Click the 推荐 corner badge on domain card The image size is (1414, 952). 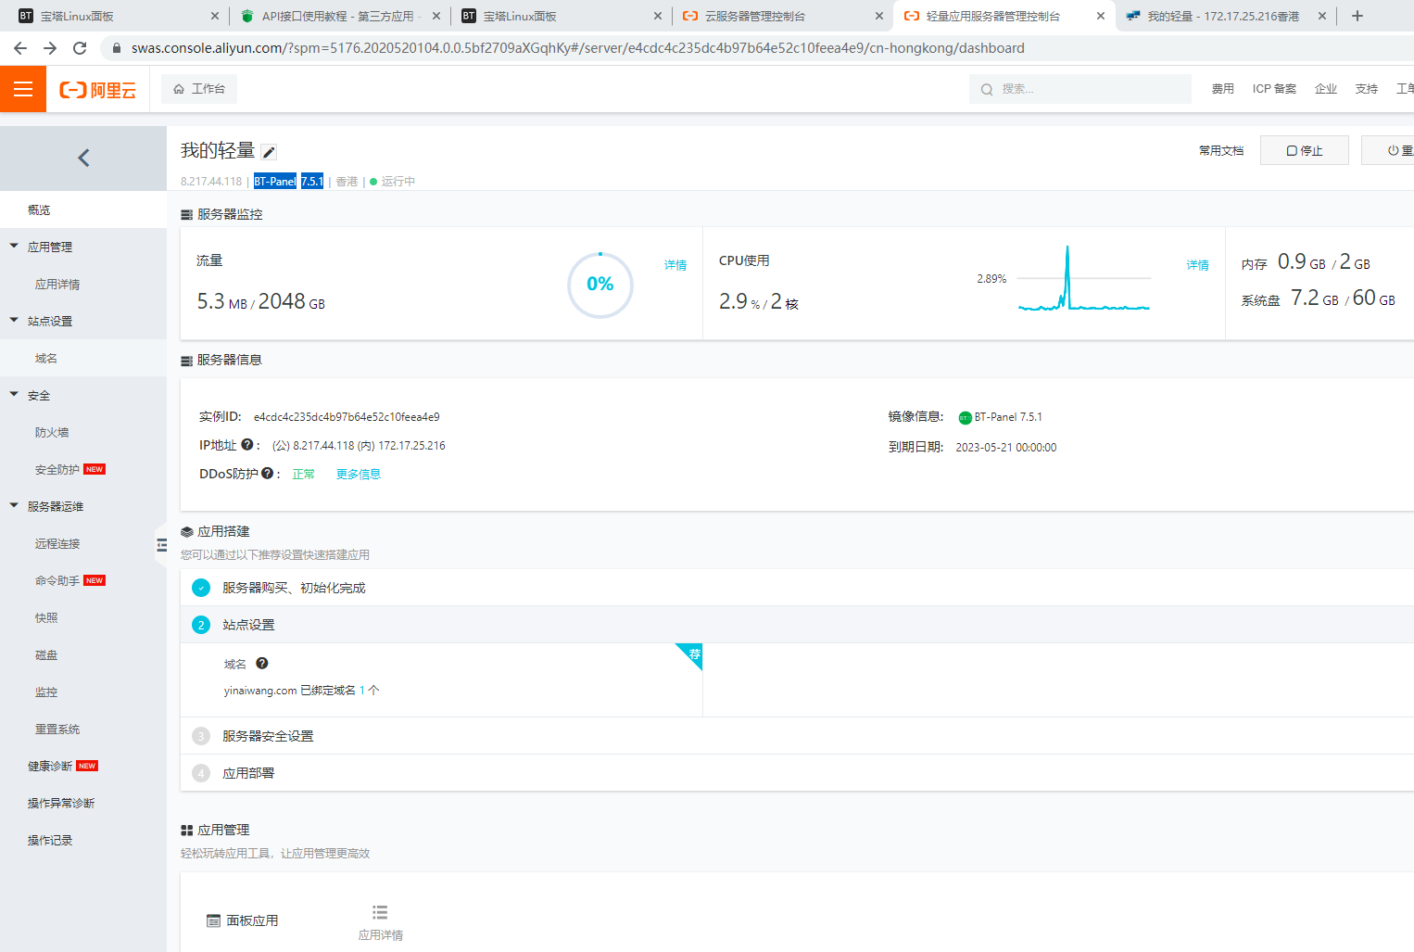click(x=692, y=654)
